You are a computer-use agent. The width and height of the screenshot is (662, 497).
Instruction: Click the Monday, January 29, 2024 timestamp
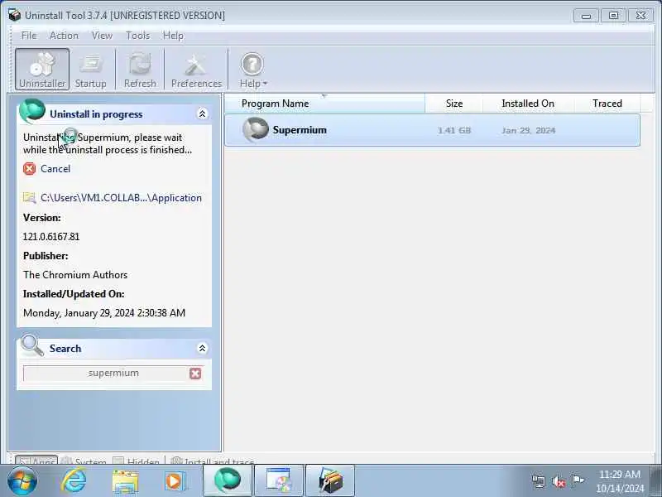pyautogui.click(x=104, y=313)
